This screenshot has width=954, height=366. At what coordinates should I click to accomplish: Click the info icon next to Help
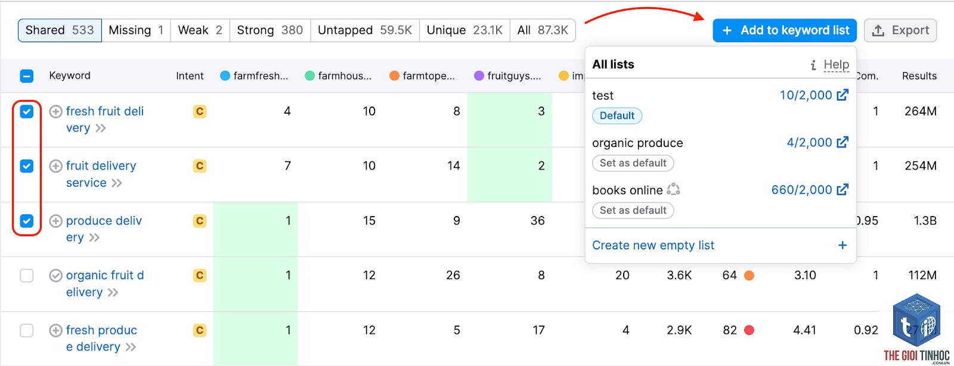[813, 65]
